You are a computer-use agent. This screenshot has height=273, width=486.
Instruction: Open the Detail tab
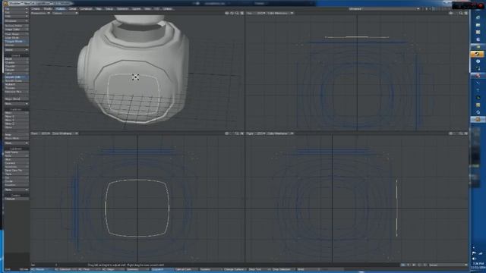click(73, 9)
